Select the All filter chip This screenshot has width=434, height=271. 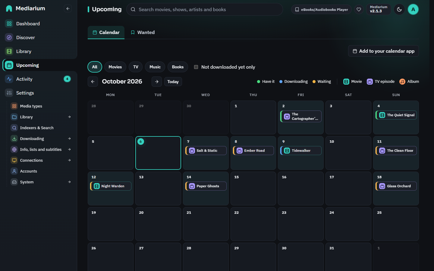(x=95, y=67)
